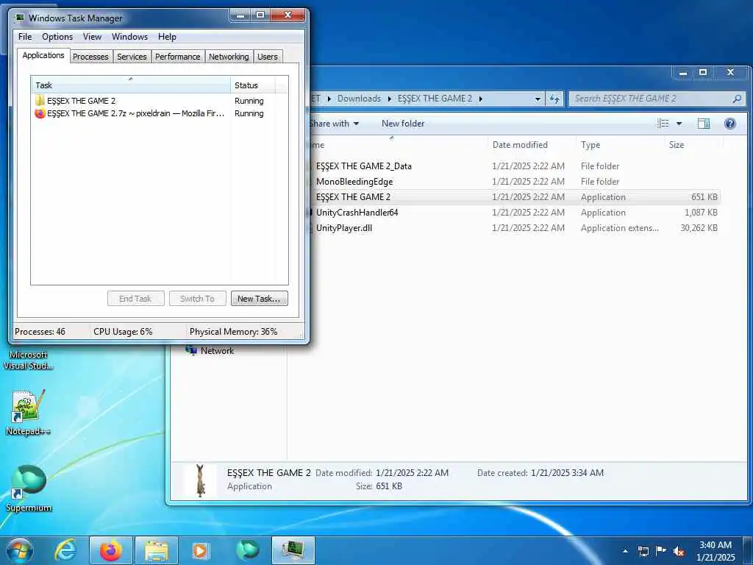Expand the arrow after EŞŞEX THE GAME 2 breadcrumb
This screenshot has width=753, height=565.
pos(480,99)
